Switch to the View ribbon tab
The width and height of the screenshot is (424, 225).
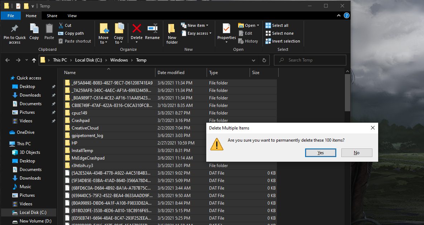coord(72,16)
